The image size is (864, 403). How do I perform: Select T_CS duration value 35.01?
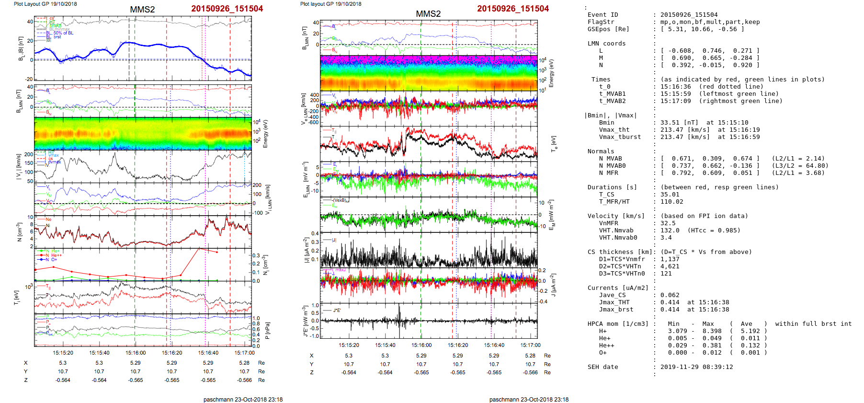click(670, 195)
